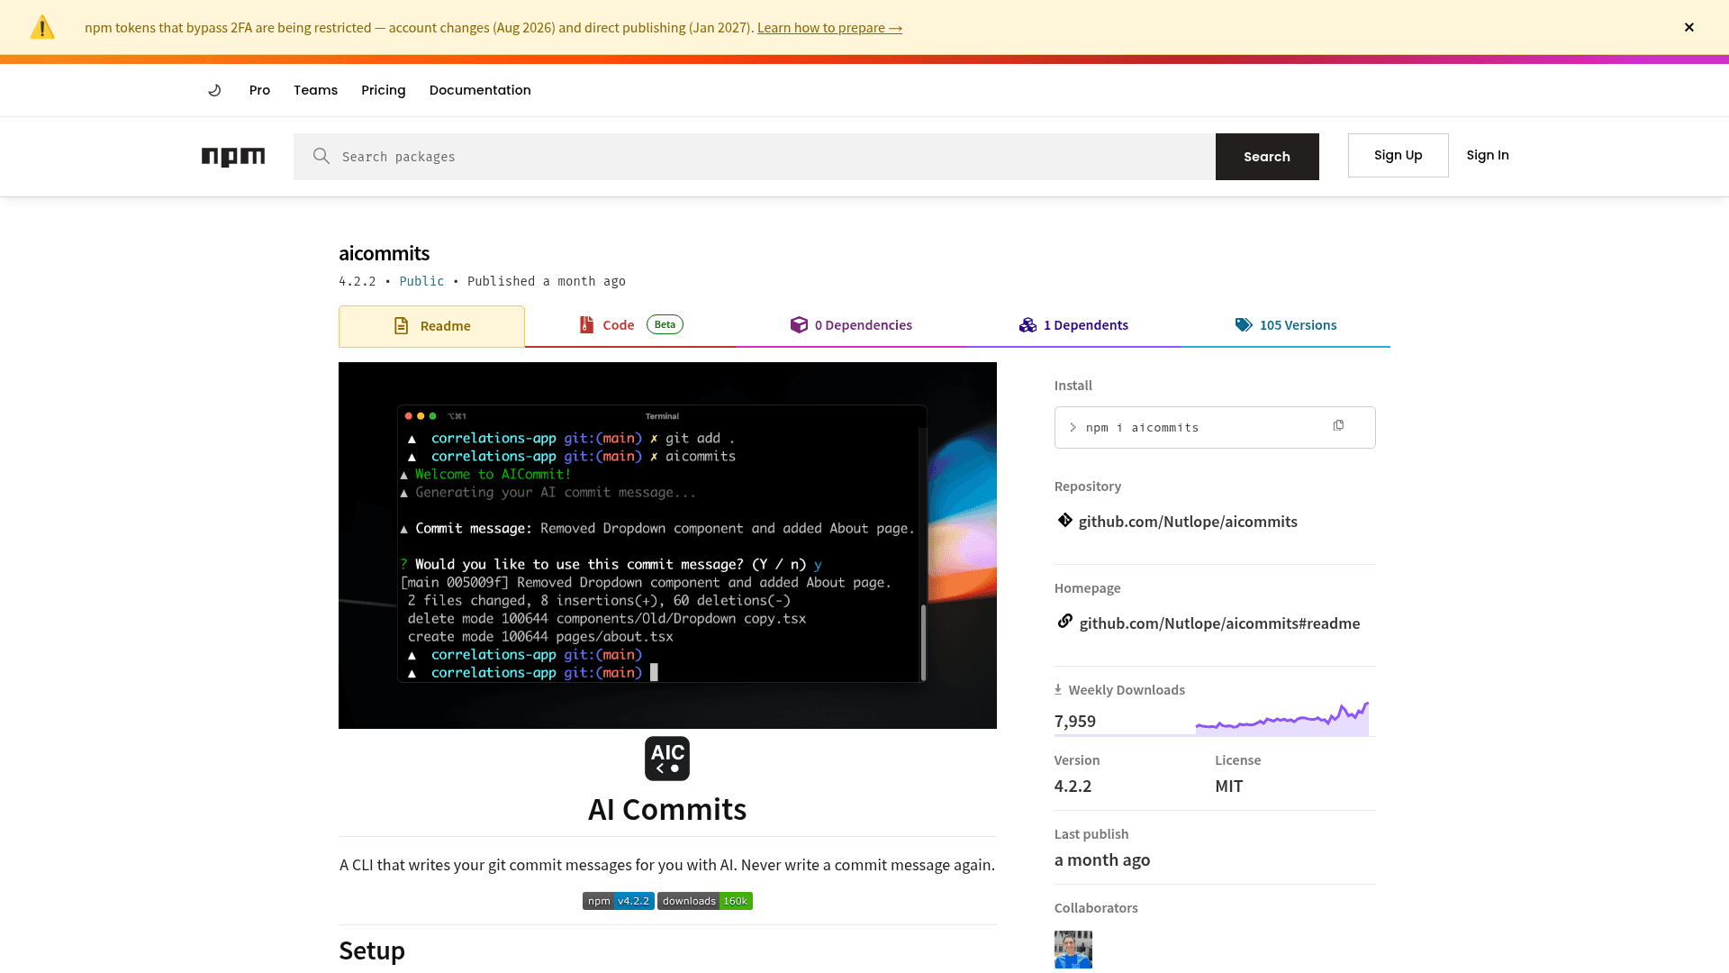Screen dimensions: 1729x973
Task: Click the homepage chain link icon
Action: [x=1064, y=622]
